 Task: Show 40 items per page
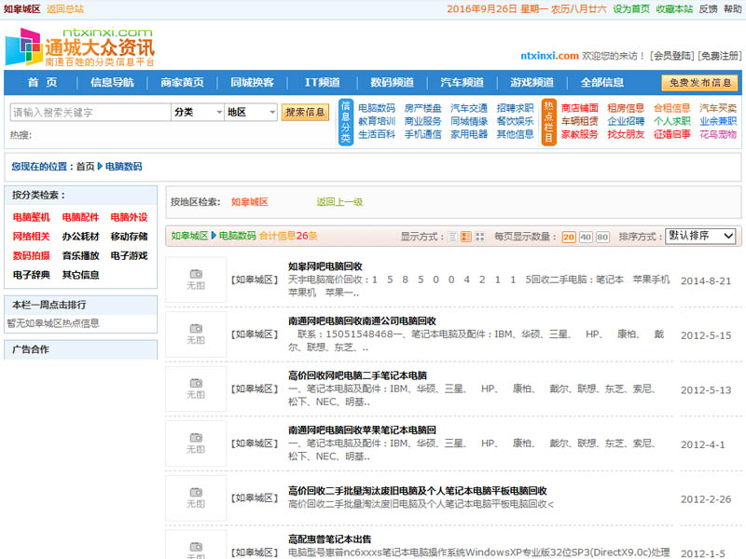[x=586, y=237]
